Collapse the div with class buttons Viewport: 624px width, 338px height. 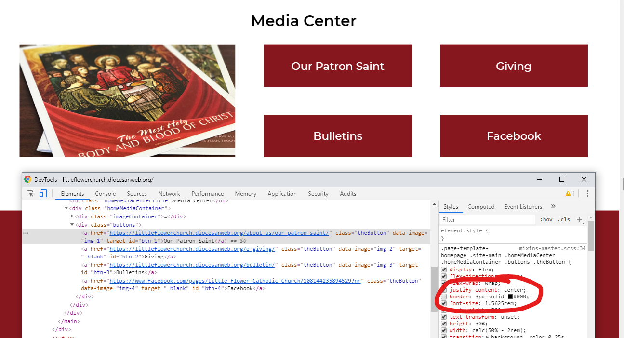72,225
